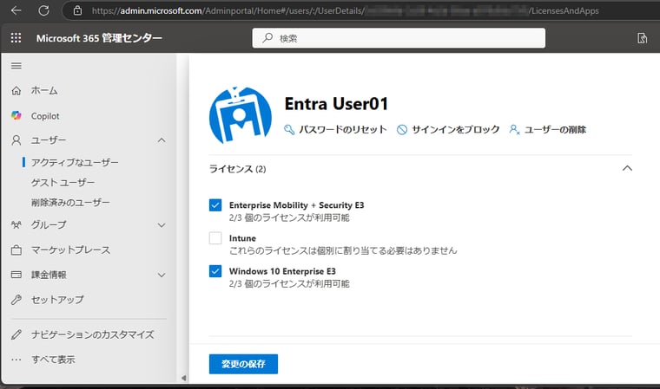Uncheck Enterprise Mobility + Security E3 license
660x389 pixels.
(x=215, y=205)
